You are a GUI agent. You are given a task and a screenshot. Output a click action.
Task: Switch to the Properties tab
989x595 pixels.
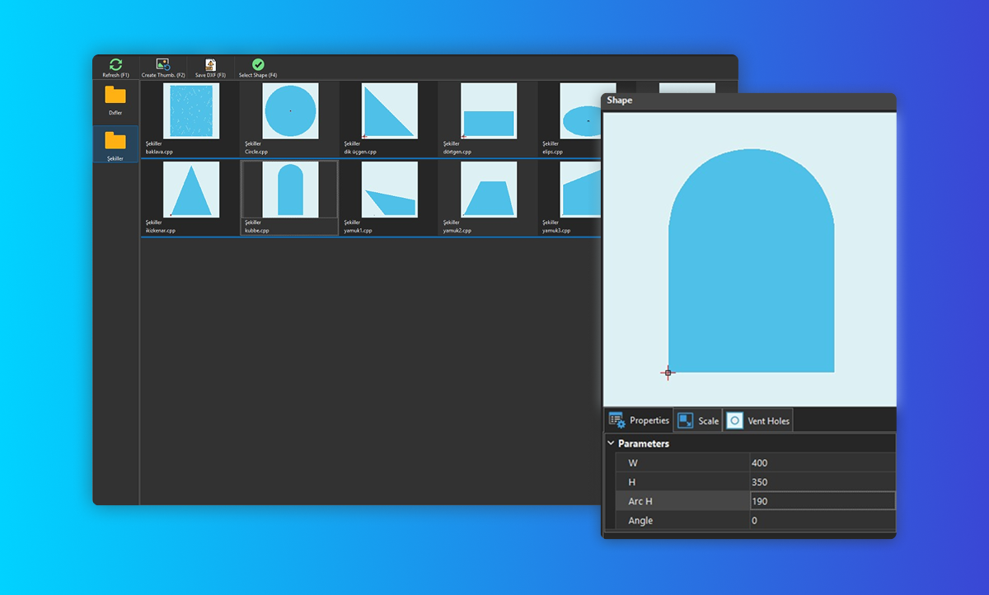pyautogui.click(x=639, y=420)
